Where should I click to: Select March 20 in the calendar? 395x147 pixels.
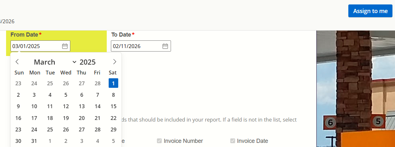click(x=82, y=118)
